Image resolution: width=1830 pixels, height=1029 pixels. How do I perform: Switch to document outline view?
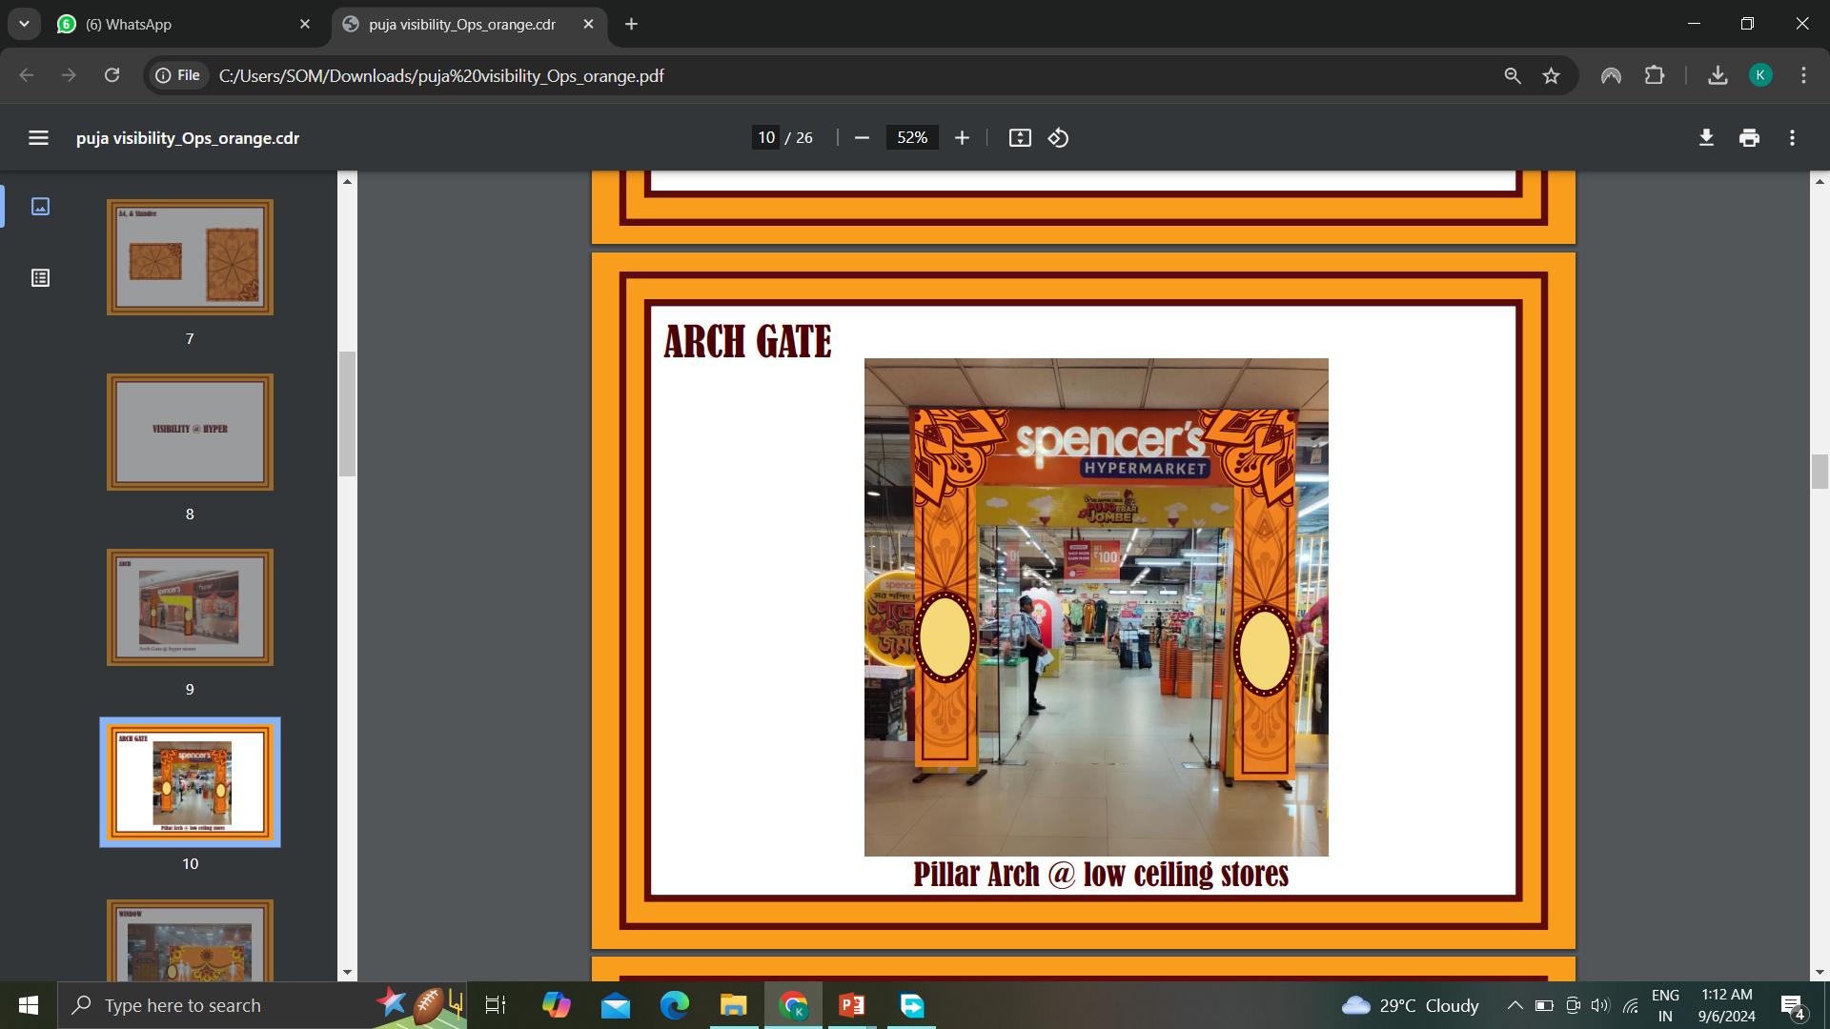pos(40,278)
